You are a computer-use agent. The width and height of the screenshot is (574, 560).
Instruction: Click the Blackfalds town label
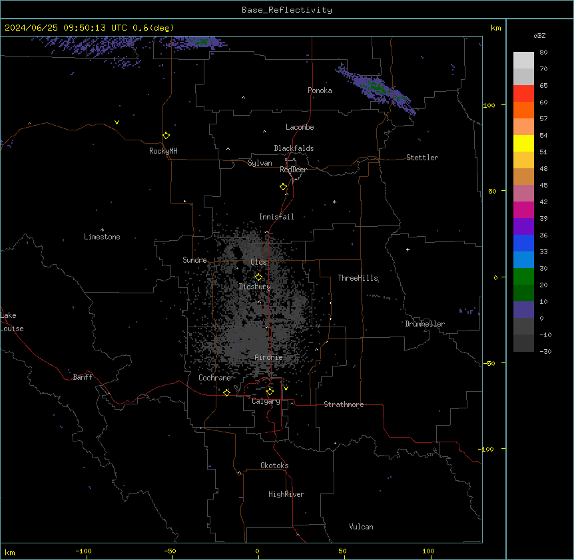294,148
